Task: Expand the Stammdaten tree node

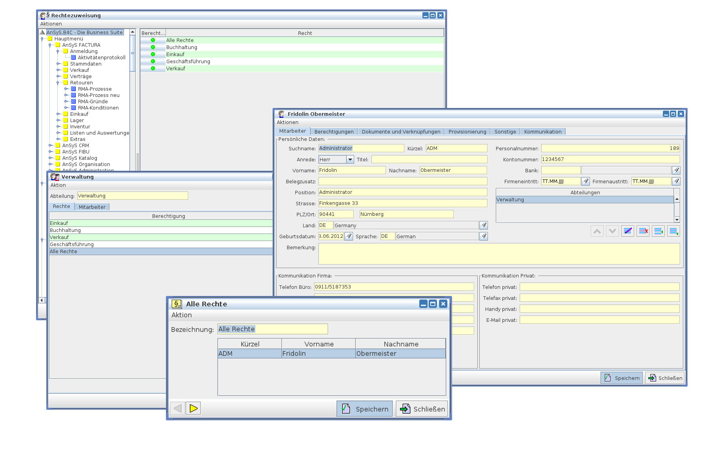Action: click(58, 64)
